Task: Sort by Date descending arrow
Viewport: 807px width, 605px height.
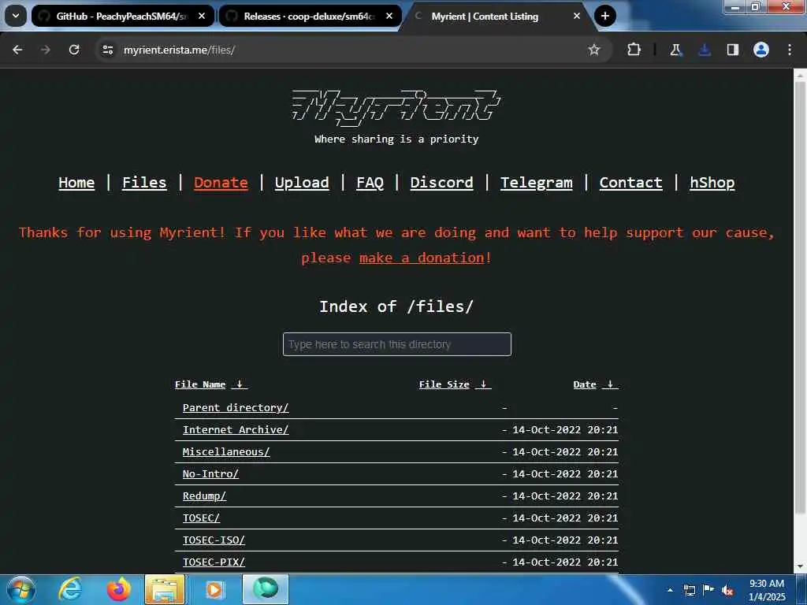Action: click(x=611, y=384)
